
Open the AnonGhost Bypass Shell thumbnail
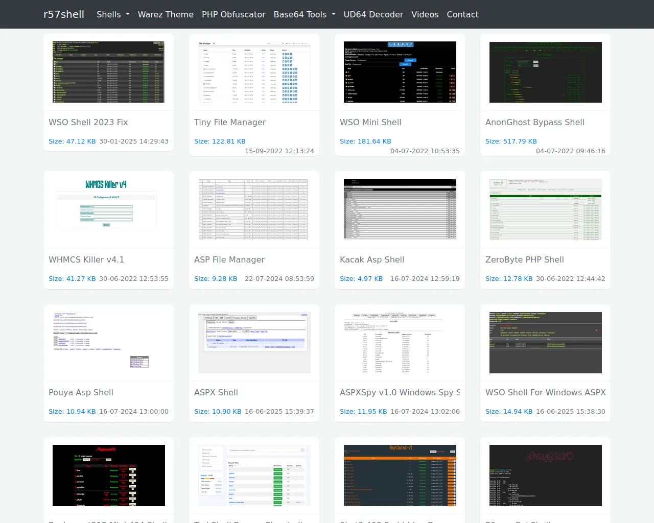coord(546,72)
